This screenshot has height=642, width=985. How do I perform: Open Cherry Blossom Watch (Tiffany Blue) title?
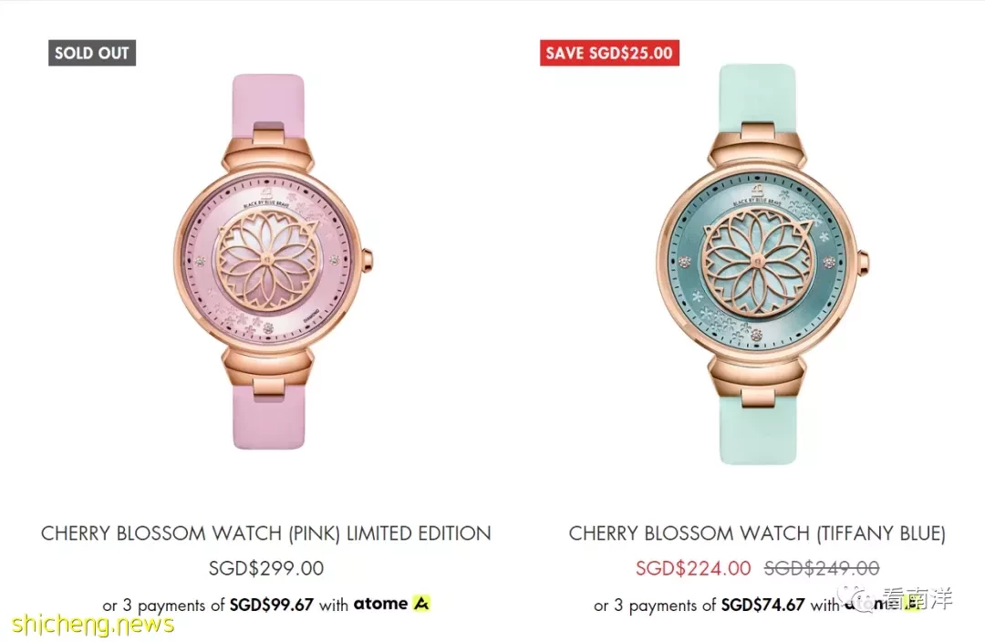(x=757, y=533)
